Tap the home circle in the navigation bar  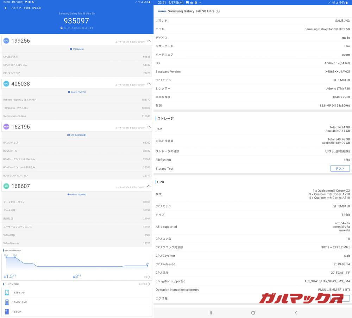point(253,313)
